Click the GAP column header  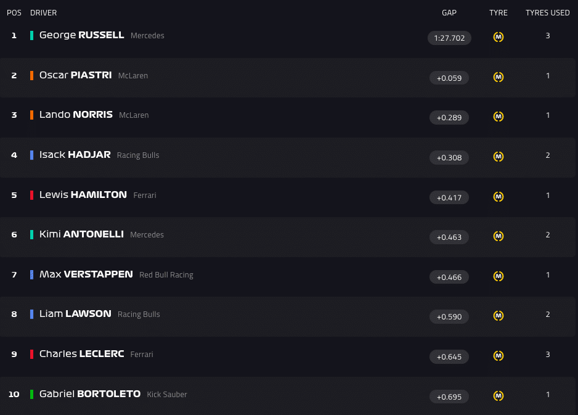449,13
